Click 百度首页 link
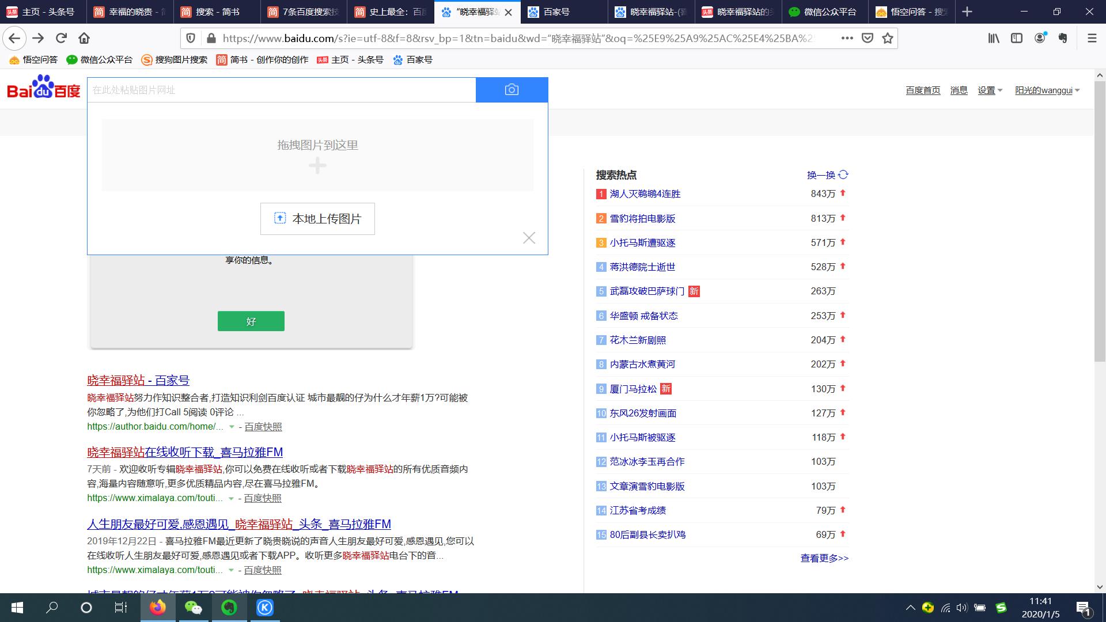The width and height of the screenshot is (1106, 622). pyautogui.click(x=923, y=90)
